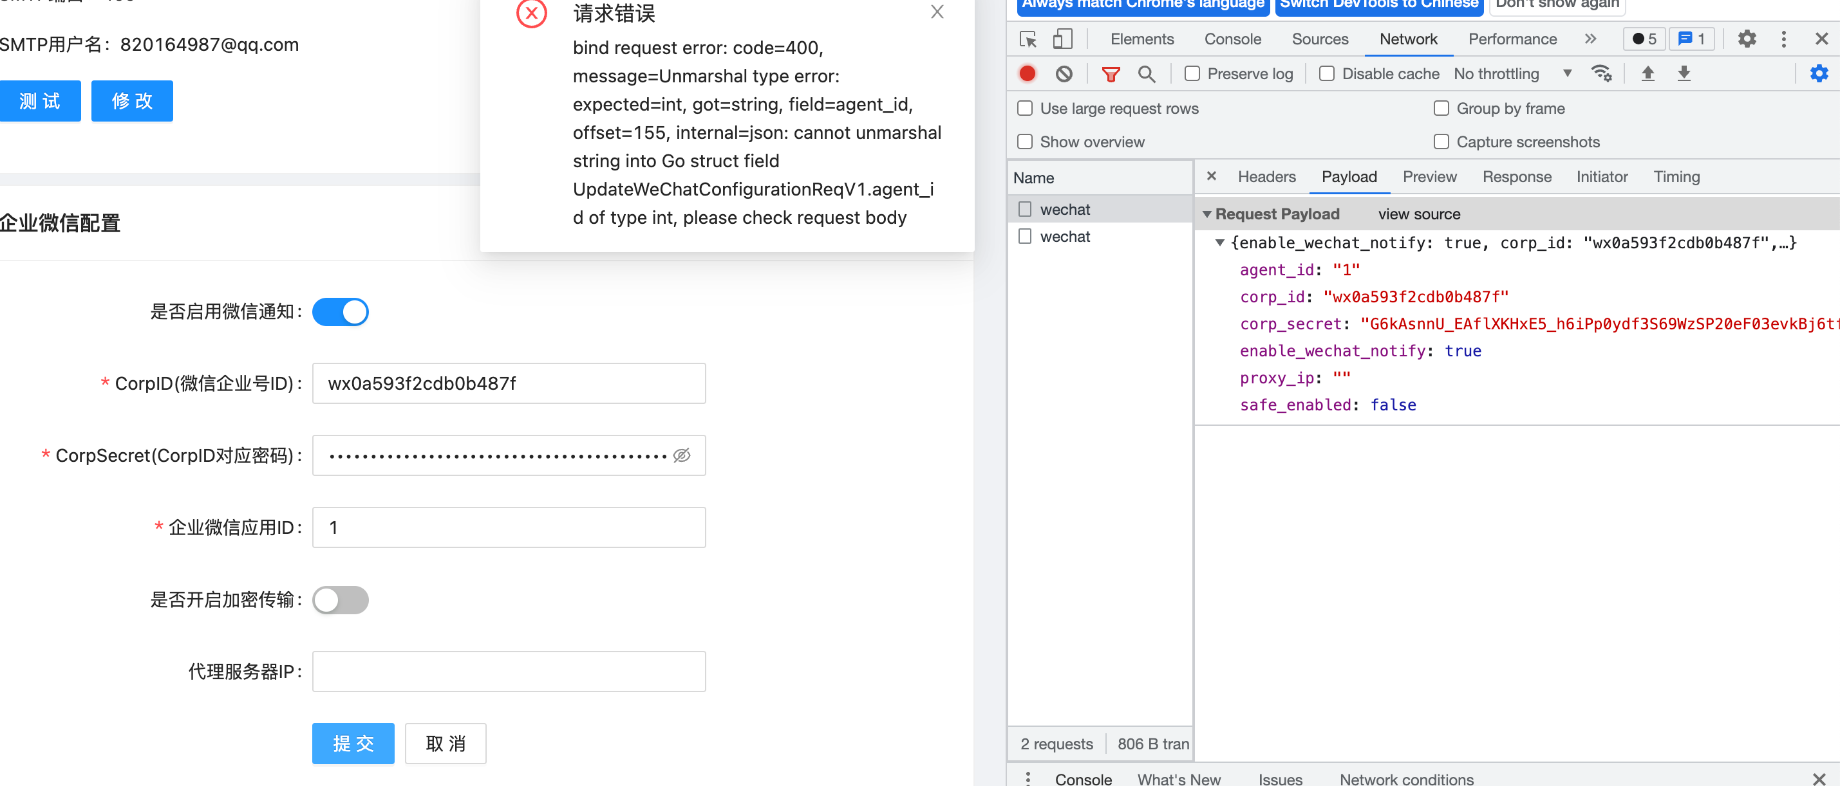
Task: Collapse the Request Payload section
Action: (x=1208, y=214)
